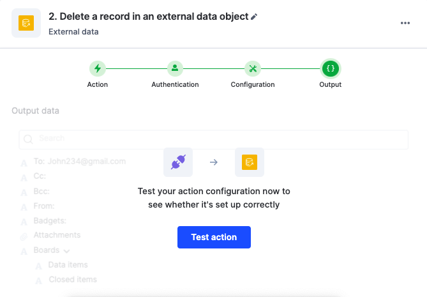Switch to the Authentication step label
The image size is (427, 297).
(x=175, y=84)
